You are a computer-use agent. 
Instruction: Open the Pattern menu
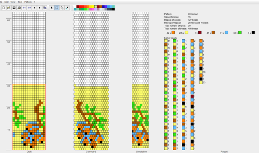28,2
